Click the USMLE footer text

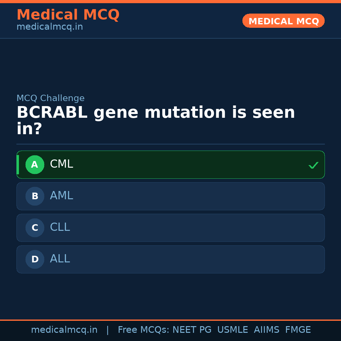point(232,330)
